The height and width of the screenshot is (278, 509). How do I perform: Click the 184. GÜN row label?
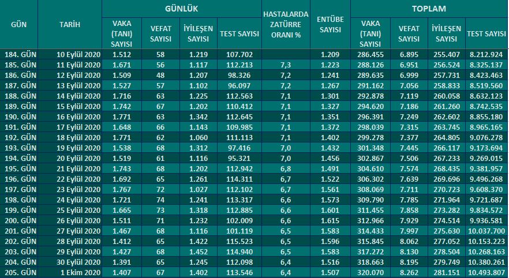(20, 54)
